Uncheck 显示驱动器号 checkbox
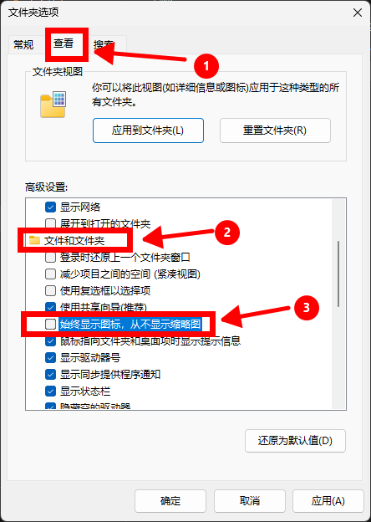 tap(50, 357)
